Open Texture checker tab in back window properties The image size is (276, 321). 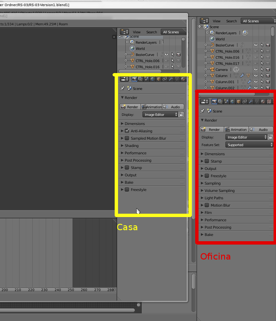pos(269,101)
